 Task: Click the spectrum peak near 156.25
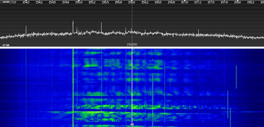145,31
